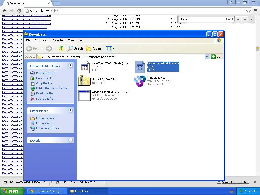Image resolution: width=260 pixels, height=195 pixels.
Task: Reload the page in Chrome
Action: (19, 11)
